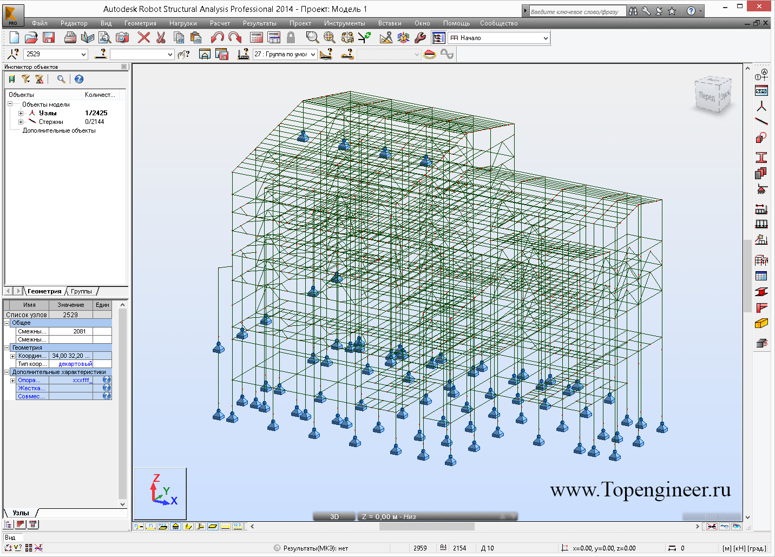
Task: Select the Bar sections I-beam icon
Action: tap(761, 158)
